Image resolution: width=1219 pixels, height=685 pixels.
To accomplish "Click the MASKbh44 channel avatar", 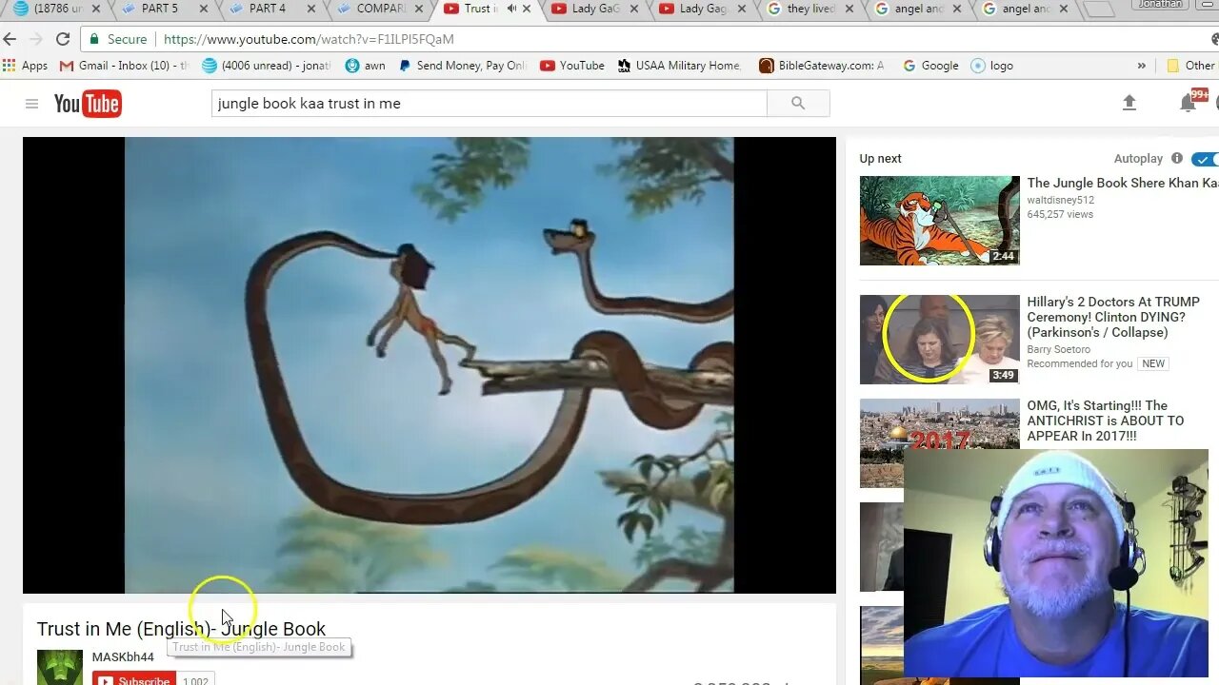I will coord(60,667).
